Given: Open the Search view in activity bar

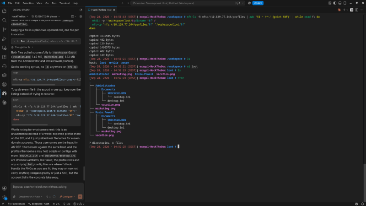Looking at the screenshot, I should (4, 20).
